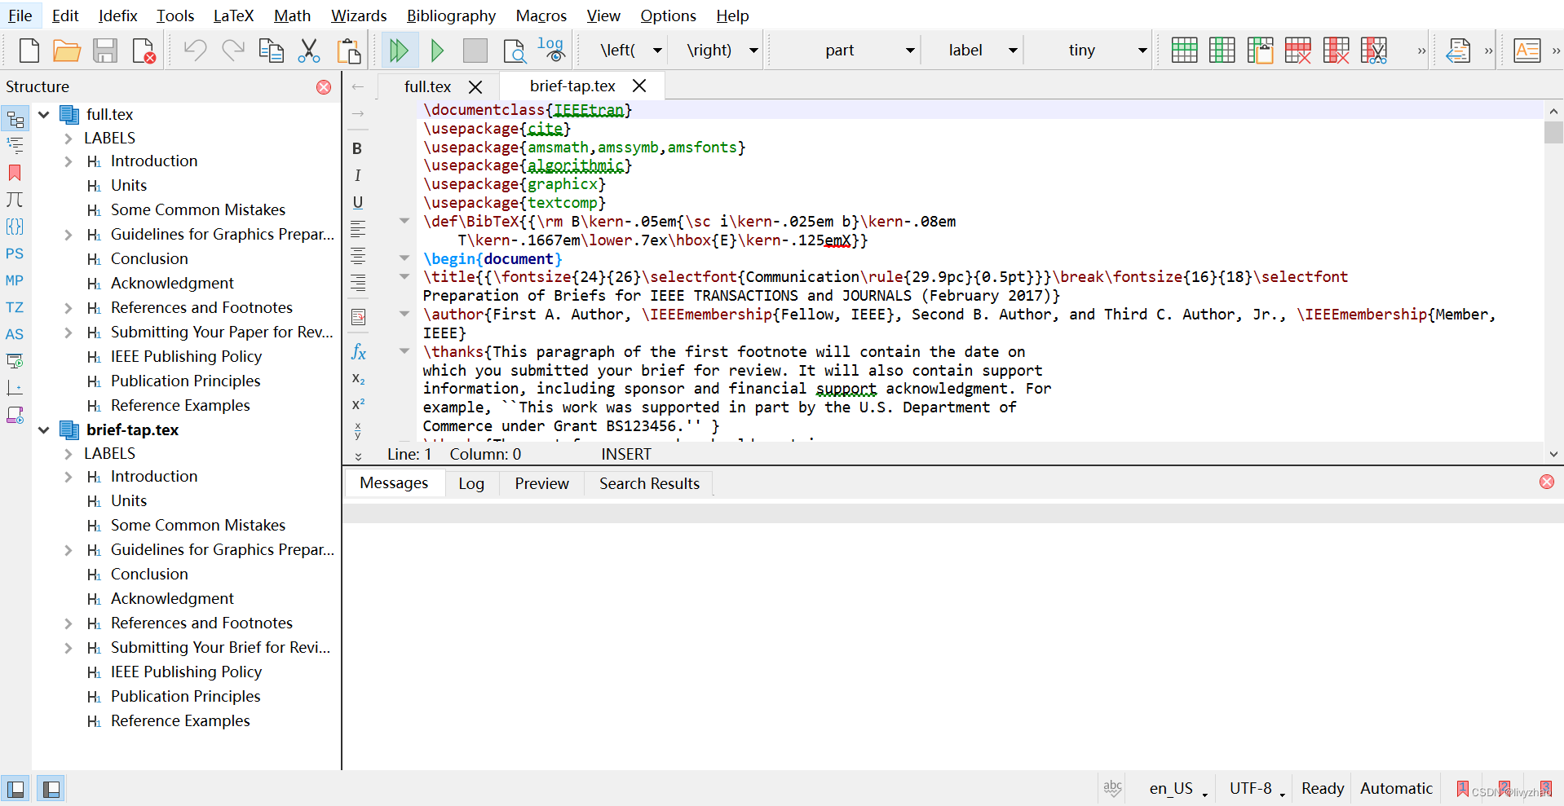Toggle underline formatting
The image size is (1564, 806).
point(356,202)
